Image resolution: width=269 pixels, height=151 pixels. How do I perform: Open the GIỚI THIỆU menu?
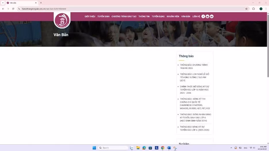click(x=90, y=16)
